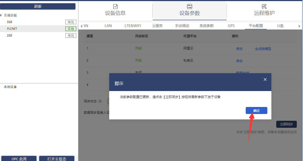Click 修改 link for 私有云 channel
This screenshot has height=161, width=303.
click(x=239, y=61)
